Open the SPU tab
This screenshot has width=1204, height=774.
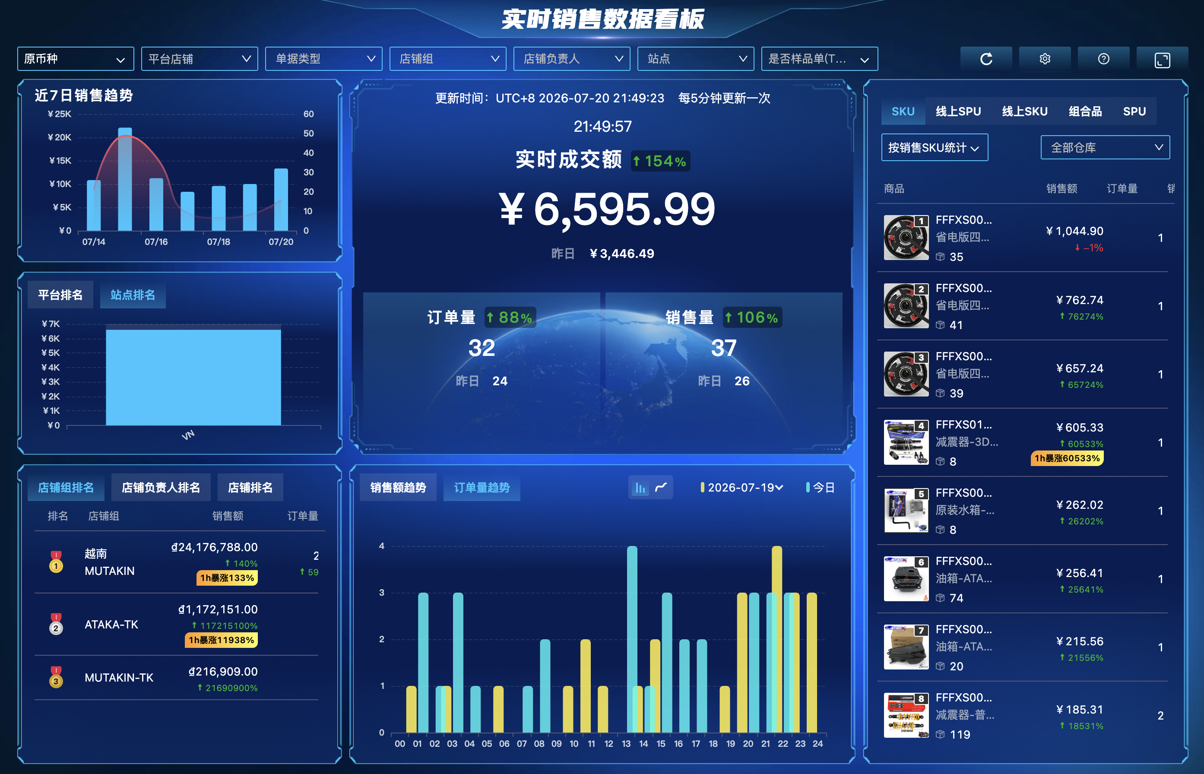click(1134, 111)
